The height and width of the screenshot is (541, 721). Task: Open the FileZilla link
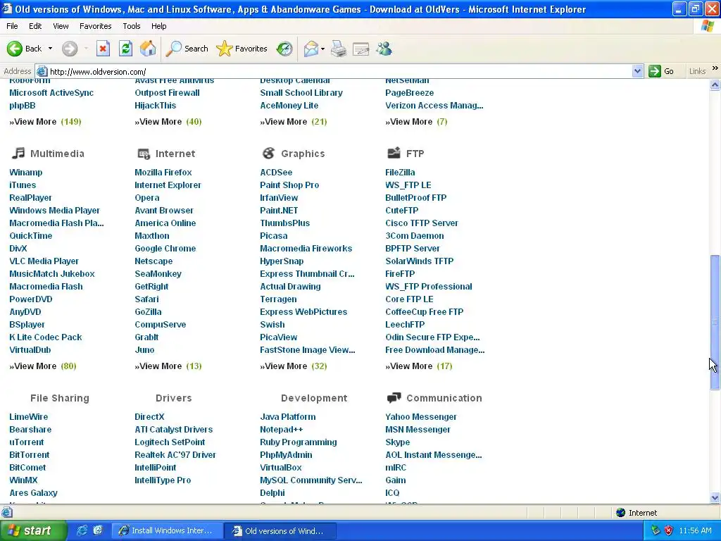point(400,173)
